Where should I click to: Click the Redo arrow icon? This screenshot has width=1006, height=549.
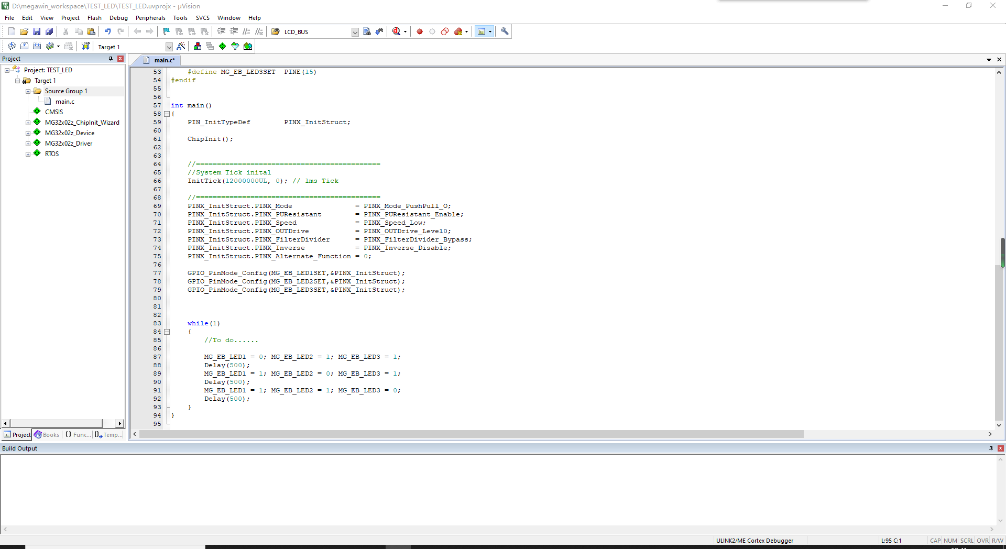click(121, 31)
